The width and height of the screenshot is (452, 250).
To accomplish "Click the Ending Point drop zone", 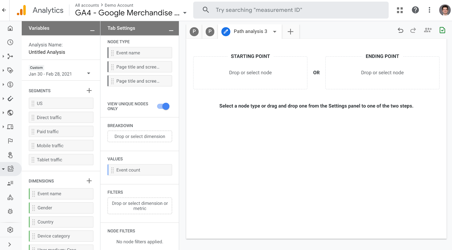I will click(382, 73).
